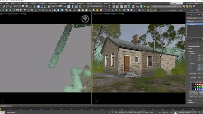203x114 pixels.
Task: Open the Create Selection Set dropdown
Action: pyautogui.click(x=96, y=6)
